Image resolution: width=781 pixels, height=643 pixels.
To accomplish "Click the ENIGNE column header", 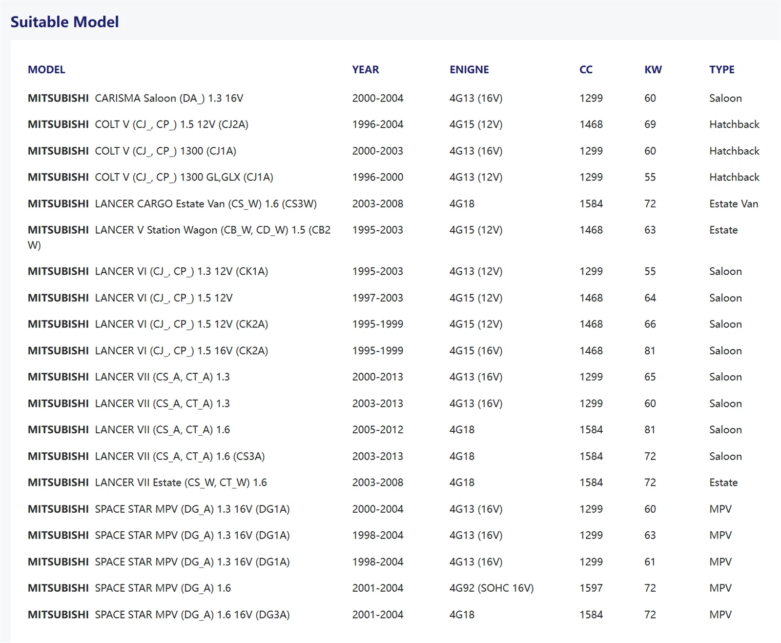I will coord(469,70).
